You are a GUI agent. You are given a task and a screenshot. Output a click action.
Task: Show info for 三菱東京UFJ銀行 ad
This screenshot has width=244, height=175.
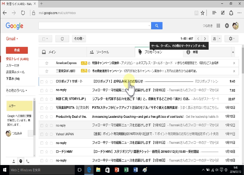[89, 71]
